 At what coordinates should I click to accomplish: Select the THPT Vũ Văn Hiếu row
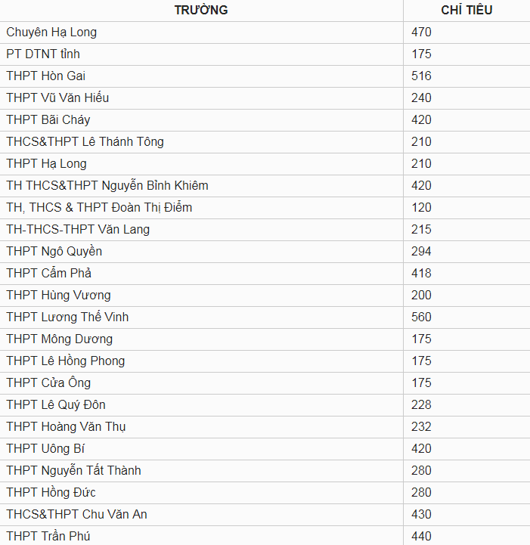(265, 98)
